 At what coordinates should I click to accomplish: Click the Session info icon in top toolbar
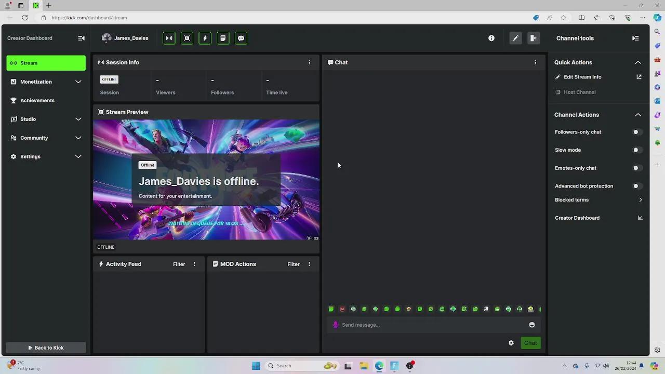click(x=169, y=38)
